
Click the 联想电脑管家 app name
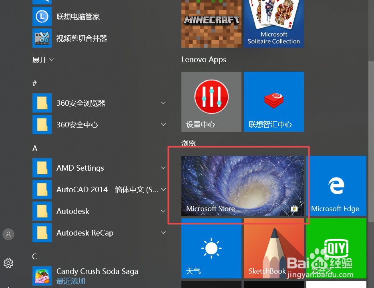point(78,17)
